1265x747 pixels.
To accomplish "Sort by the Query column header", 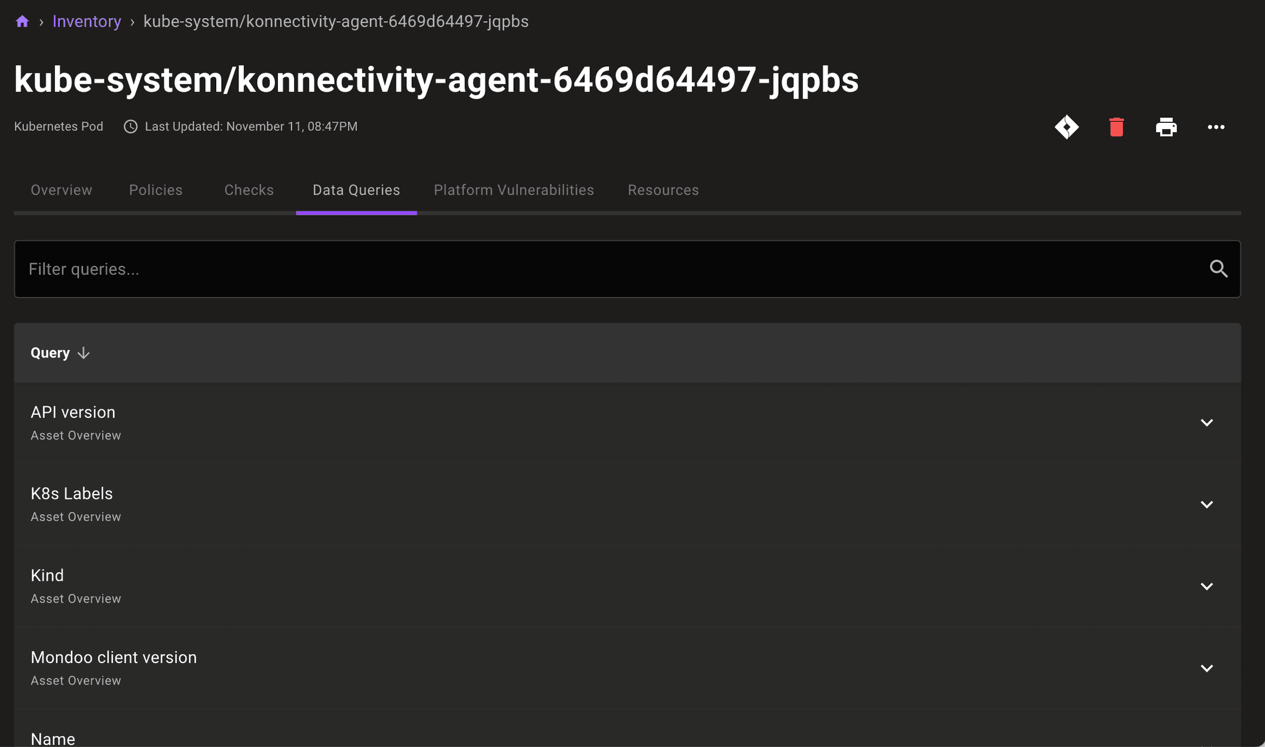I will [50, 353].
